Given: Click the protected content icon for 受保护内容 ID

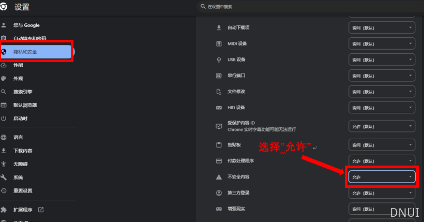Looking at the screenshot, I should tap(219, 126).
